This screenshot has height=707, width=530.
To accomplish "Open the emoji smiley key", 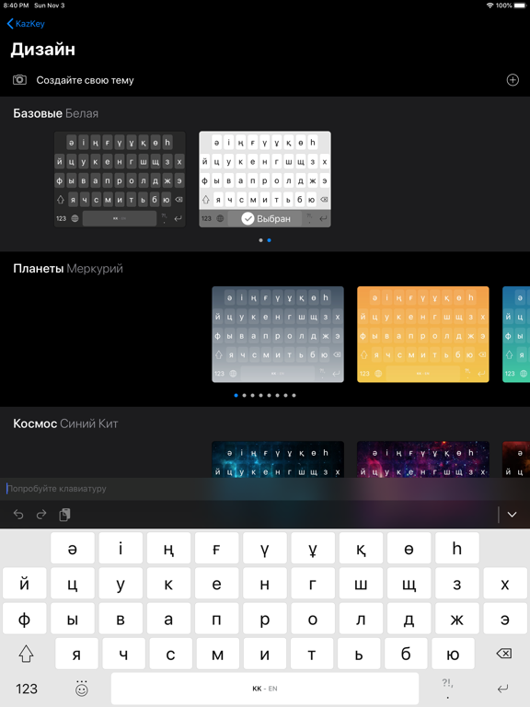I will point(81,689).
